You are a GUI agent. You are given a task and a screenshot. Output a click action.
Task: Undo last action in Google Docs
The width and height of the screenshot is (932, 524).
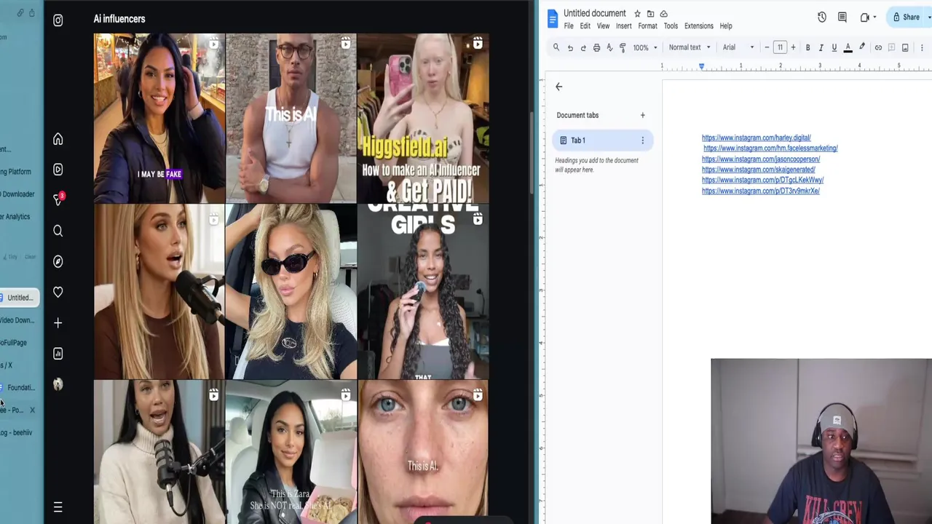pyautogui.click(x=570, y=47)
